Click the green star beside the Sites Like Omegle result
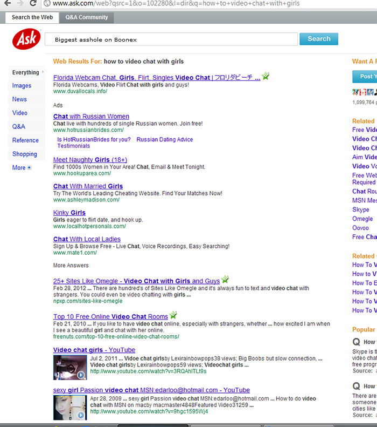377x427 pixels. pyautogui.click(x=225, y=280)
